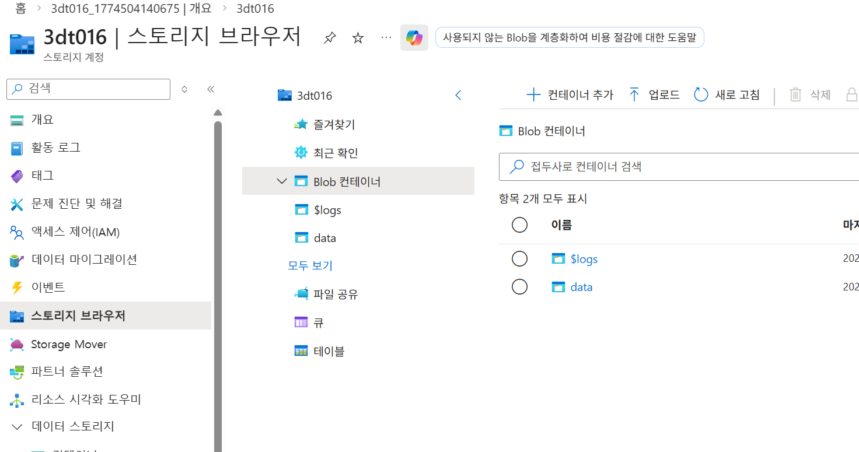Screen dimensions: 859x452
Task: Open the more options ellipsis in the header
Action: click(x=386, y=37)
